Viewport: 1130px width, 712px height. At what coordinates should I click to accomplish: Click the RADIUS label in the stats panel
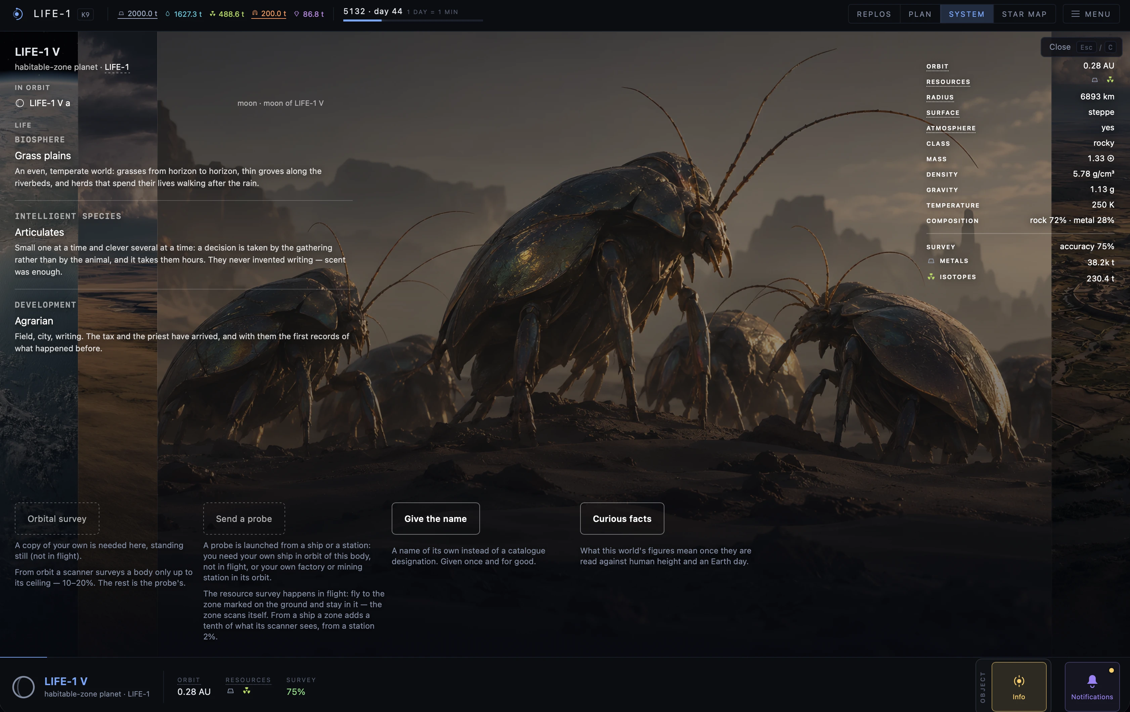[940, 97]
